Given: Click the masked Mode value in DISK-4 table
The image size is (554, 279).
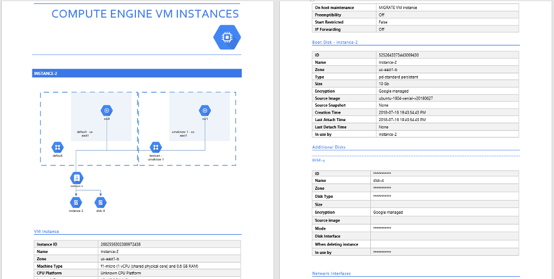Looking at the screenshot, I should [382, 228].
